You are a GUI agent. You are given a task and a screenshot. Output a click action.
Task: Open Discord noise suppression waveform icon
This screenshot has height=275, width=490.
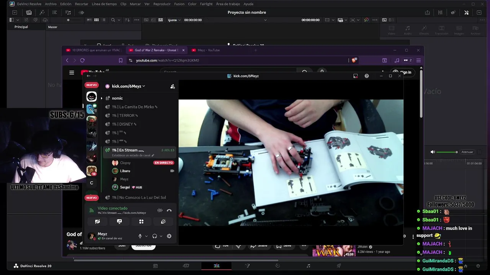(160, 210)
